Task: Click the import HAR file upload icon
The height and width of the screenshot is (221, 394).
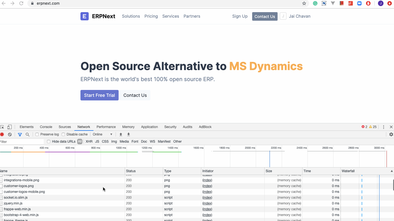Action: pos(121,134)
